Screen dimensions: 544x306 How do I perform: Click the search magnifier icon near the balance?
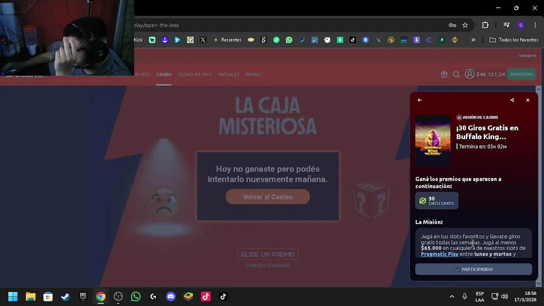456,74
